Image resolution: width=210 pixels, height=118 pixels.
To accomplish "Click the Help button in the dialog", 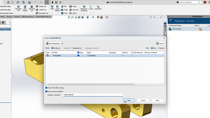I will 157,100.
